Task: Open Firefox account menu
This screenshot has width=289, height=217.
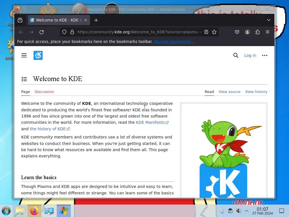Action: click(247, 32)
